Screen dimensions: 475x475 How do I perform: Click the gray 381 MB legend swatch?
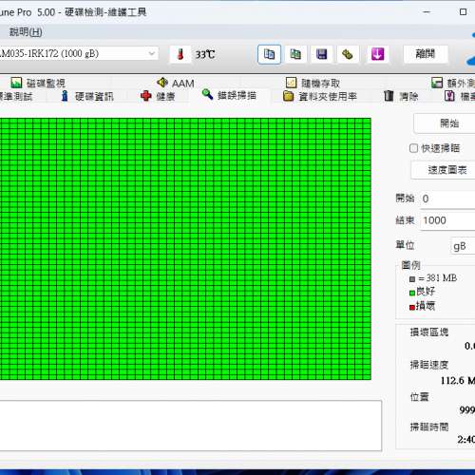412,279
